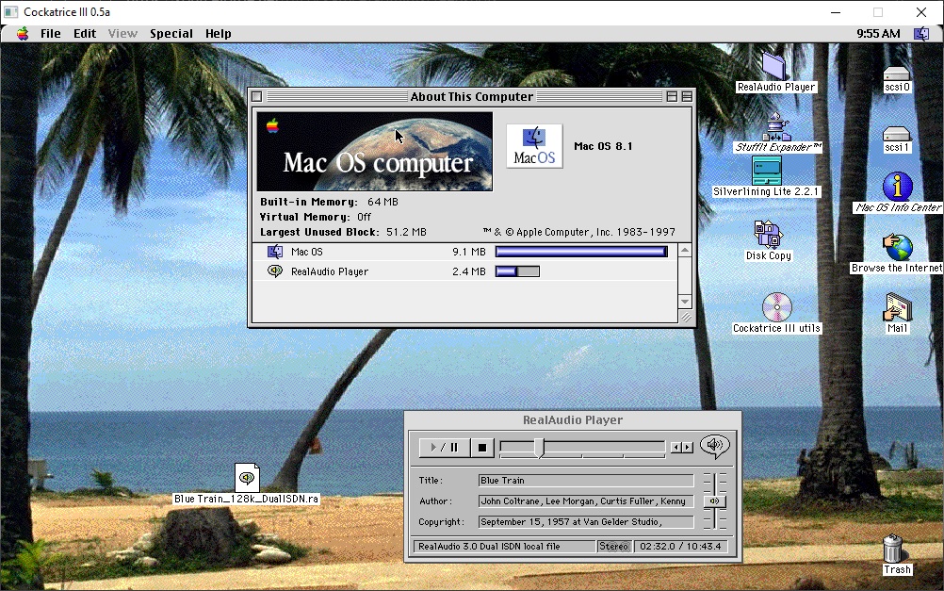Select the Cockatrice III utils CD icon

tap(776, 307)
